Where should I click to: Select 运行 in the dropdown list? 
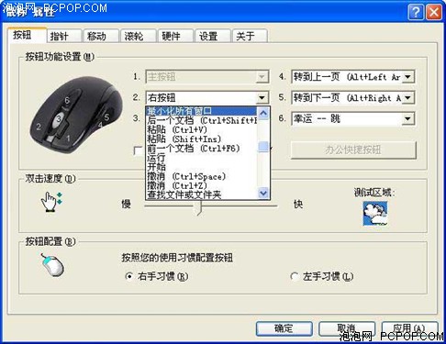click(x=202, y=158)
